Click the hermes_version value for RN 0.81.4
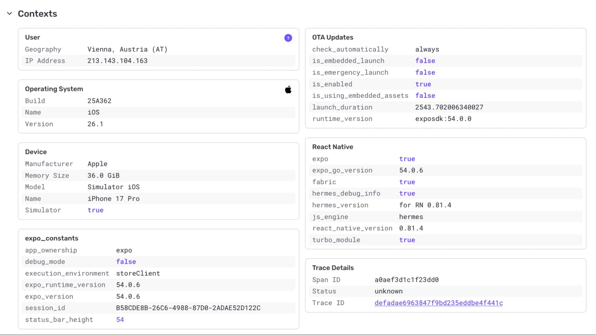The height and width of the screenshot is (335, 596). click(x=425, y=205)
